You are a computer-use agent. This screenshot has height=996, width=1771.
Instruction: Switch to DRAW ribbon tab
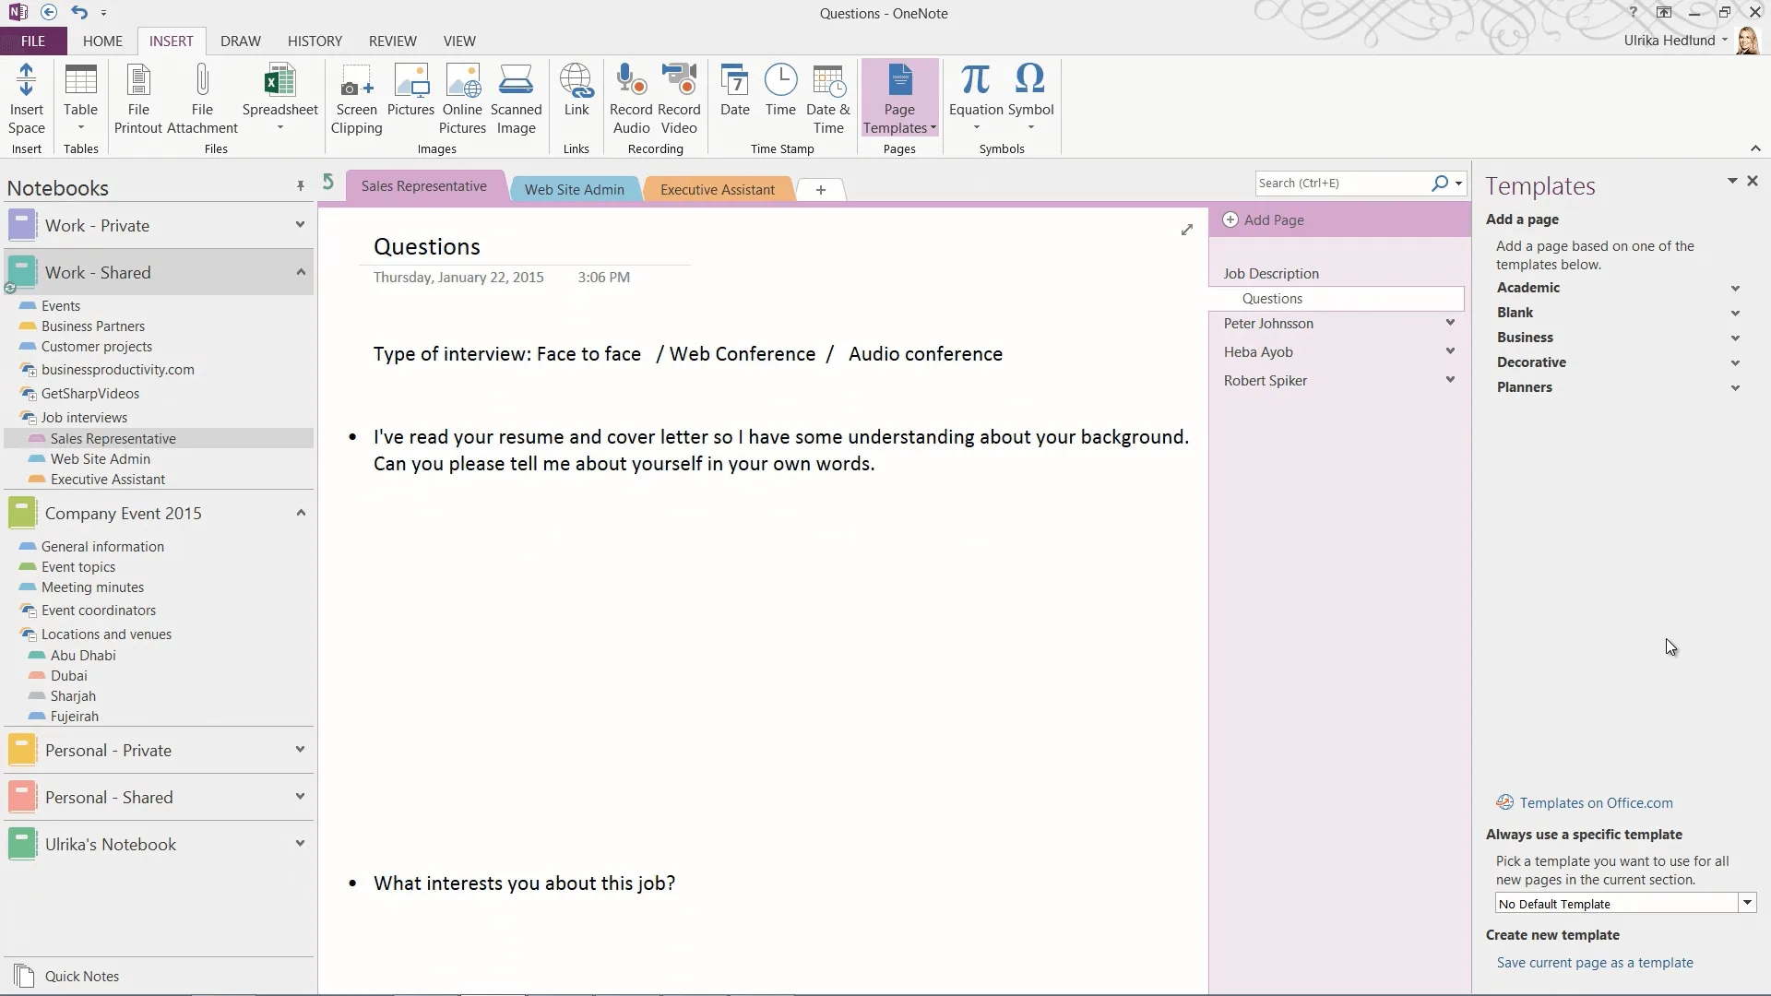click(241, 41)
